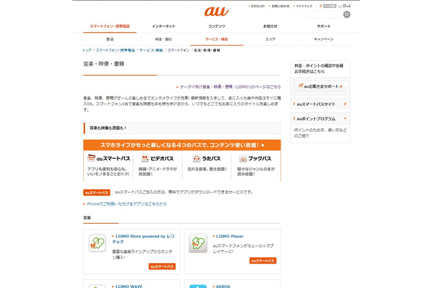The height and width of the screenshot is (288, 433).
Task: Open auポイントプログラム sidebar link
Action: click(x=316, y=118)
